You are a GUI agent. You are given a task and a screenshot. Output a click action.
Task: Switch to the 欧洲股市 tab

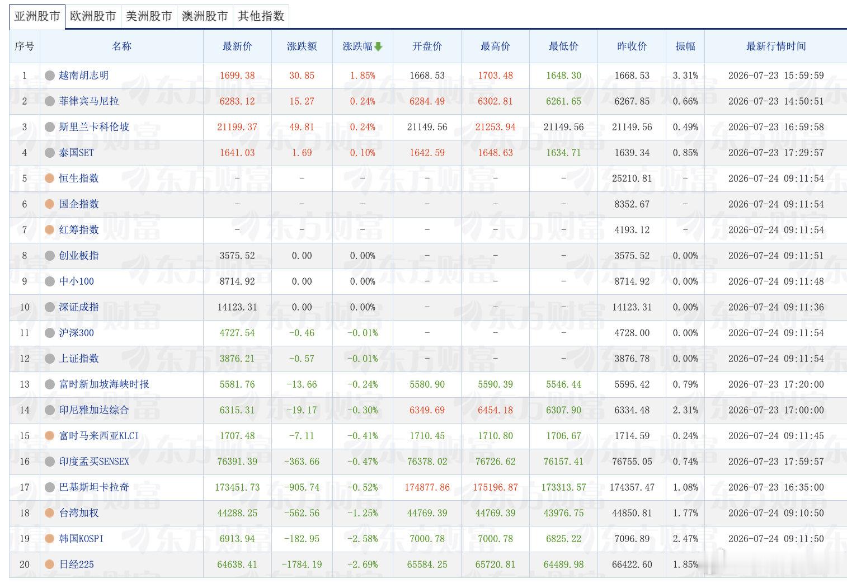point(93,16)
